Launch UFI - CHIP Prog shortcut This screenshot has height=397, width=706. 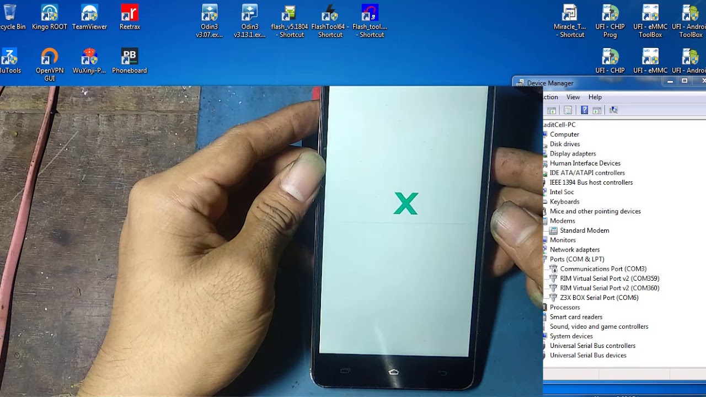[610, 21]
